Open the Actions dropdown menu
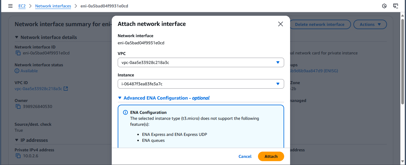This screenshot has width=406, height=165. pyautogui.click(x=370, y=24)
